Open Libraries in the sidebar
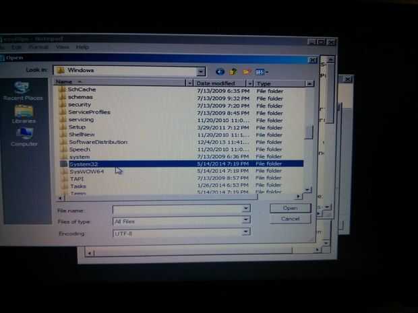Screen dimensions: 418x313 click(x=24, y=114)
